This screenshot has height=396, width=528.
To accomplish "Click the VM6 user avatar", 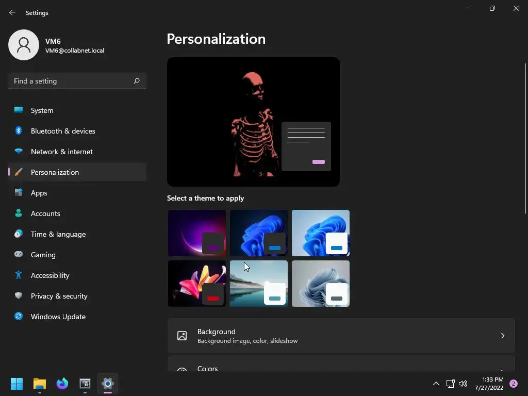I will coord(24,45).
